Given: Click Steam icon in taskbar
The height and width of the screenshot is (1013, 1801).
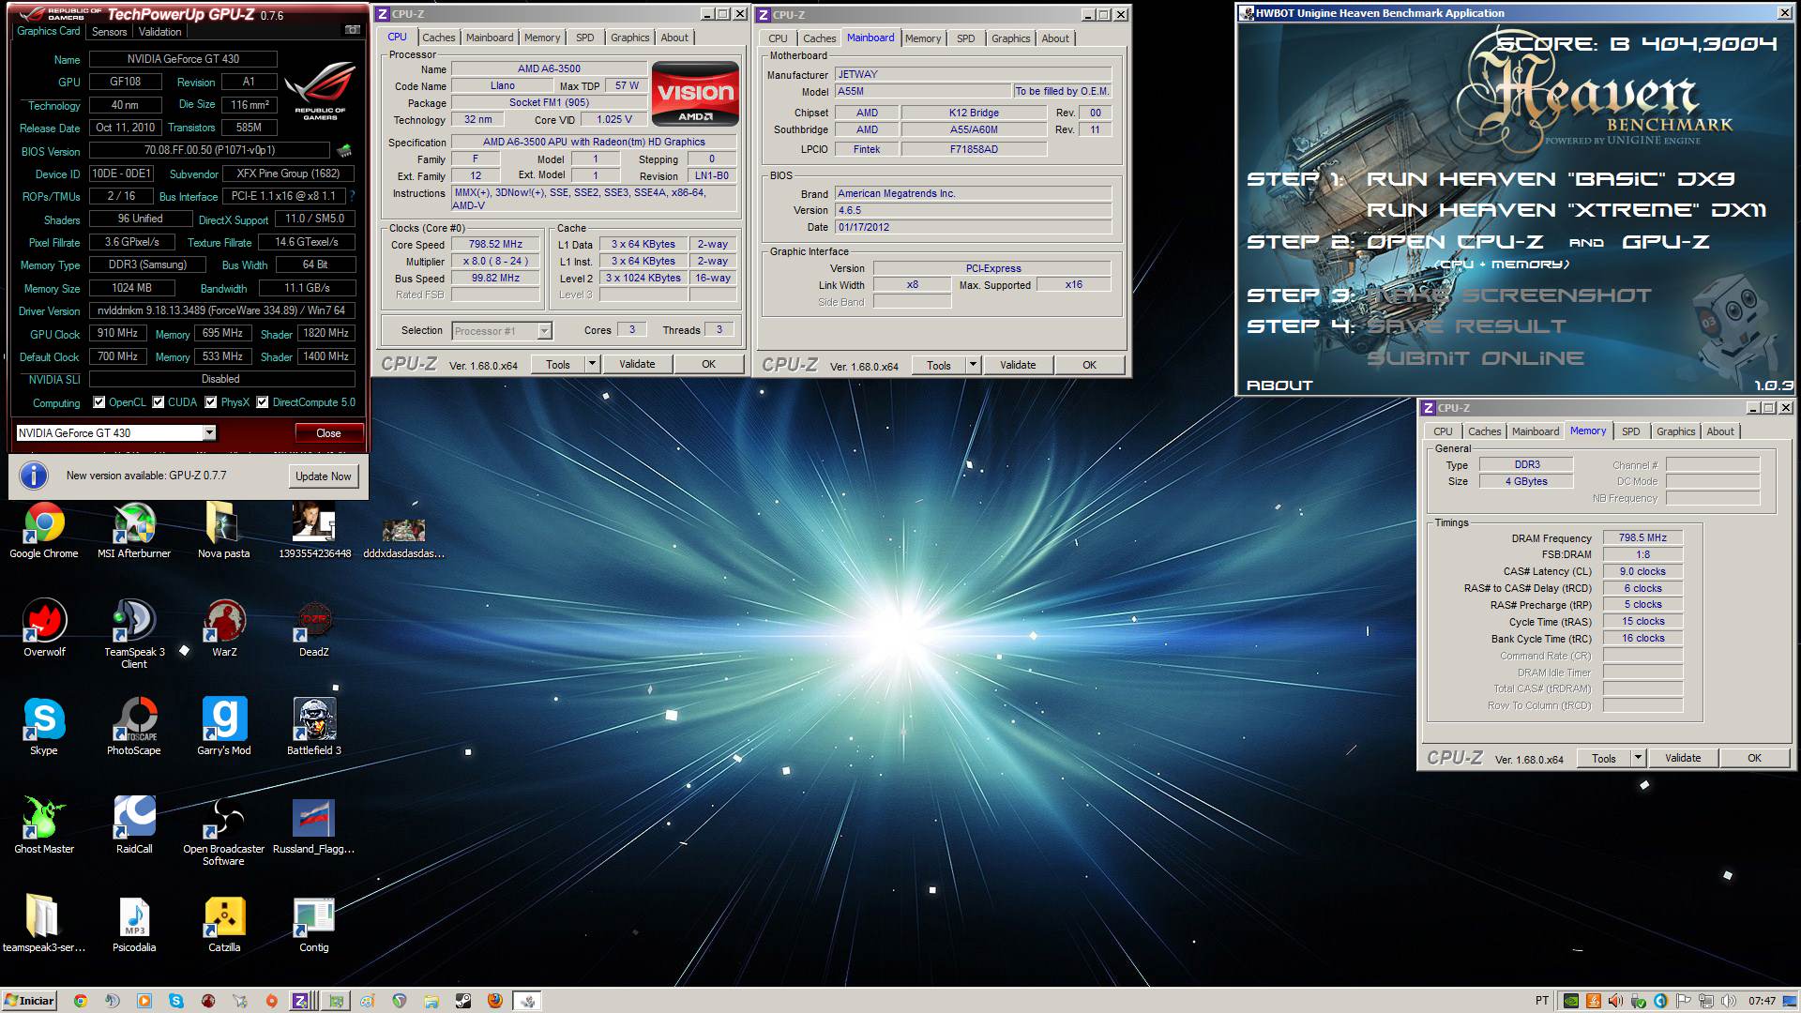Looking at the screenshot, I should pos(462,1001).
